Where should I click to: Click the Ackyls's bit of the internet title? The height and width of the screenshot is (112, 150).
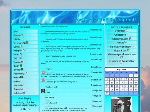106,20
